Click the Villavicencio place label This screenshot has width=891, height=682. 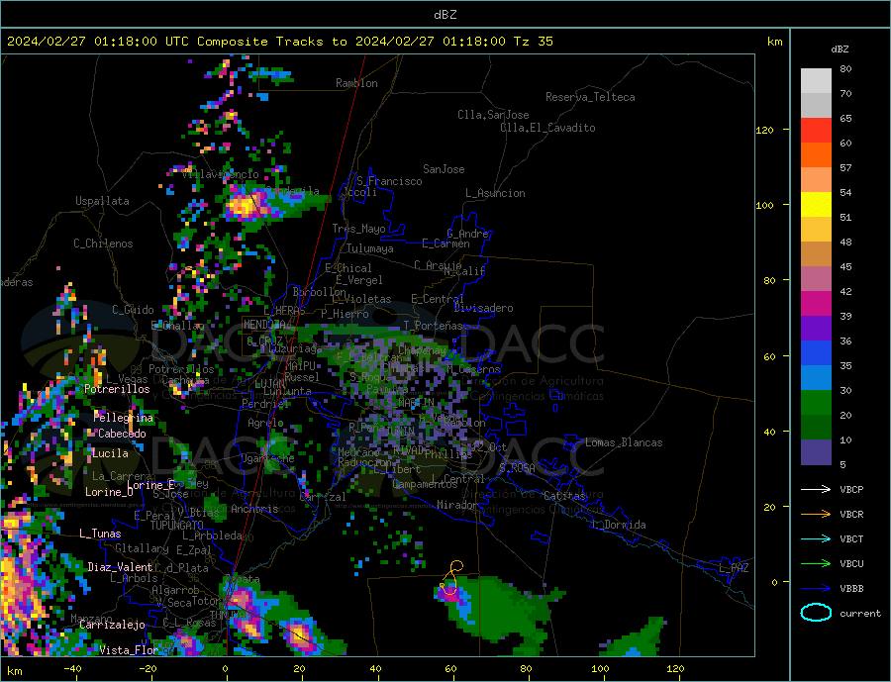[x=221, y=174]
